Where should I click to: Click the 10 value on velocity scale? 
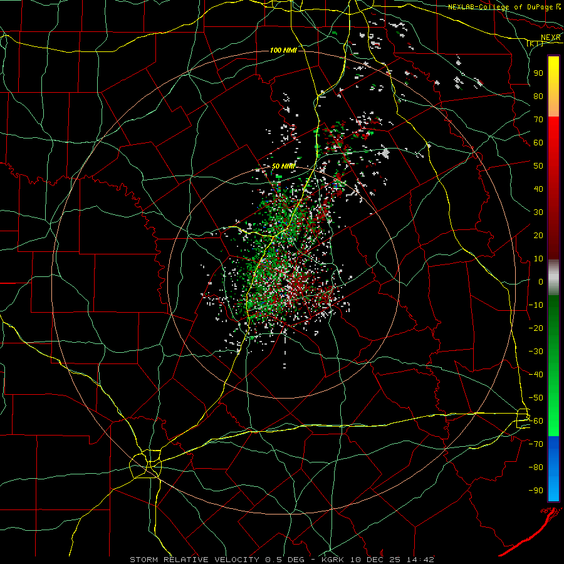(x=538, y=259)
